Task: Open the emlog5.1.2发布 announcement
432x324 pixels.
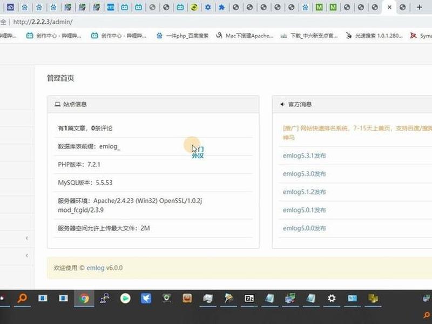Action: pyautogui.click(x=304, y=192)
